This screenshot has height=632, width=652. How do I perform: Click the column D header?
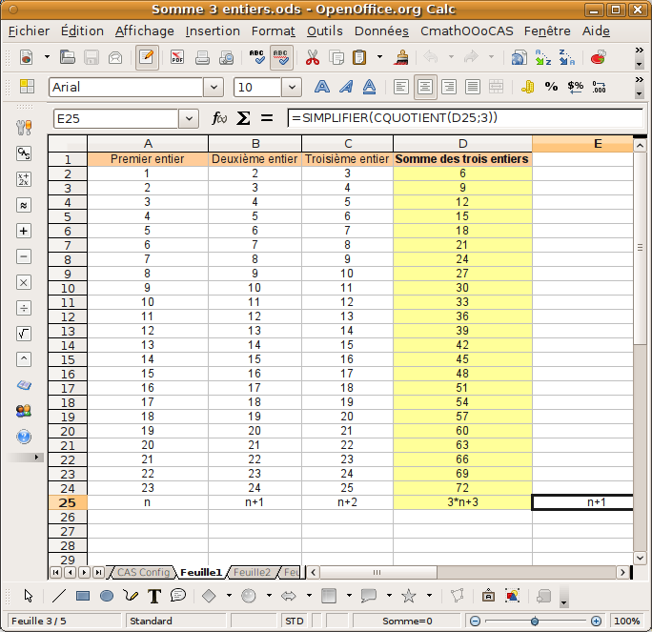tap(462, 144)
